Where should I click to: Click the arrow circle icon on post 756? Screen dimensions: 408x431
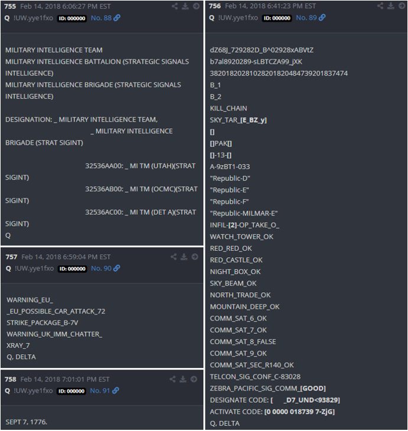(402, 6)
